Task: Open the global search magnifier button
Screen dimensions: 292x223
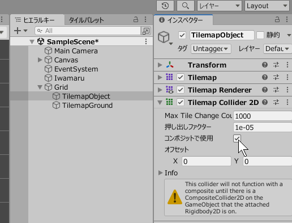Action: (x=186, y=6)
